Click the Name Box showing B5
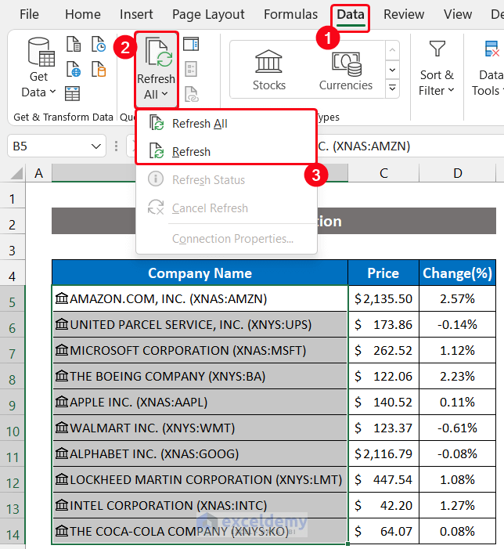Image resolution: width=504 pixels, height=549 pixels. tap(47, 146)
